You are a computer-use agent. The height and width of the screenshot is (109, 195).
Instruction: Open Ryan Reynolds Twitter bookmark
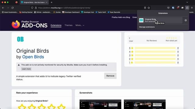pyautogui.click(x=114, y=12)
